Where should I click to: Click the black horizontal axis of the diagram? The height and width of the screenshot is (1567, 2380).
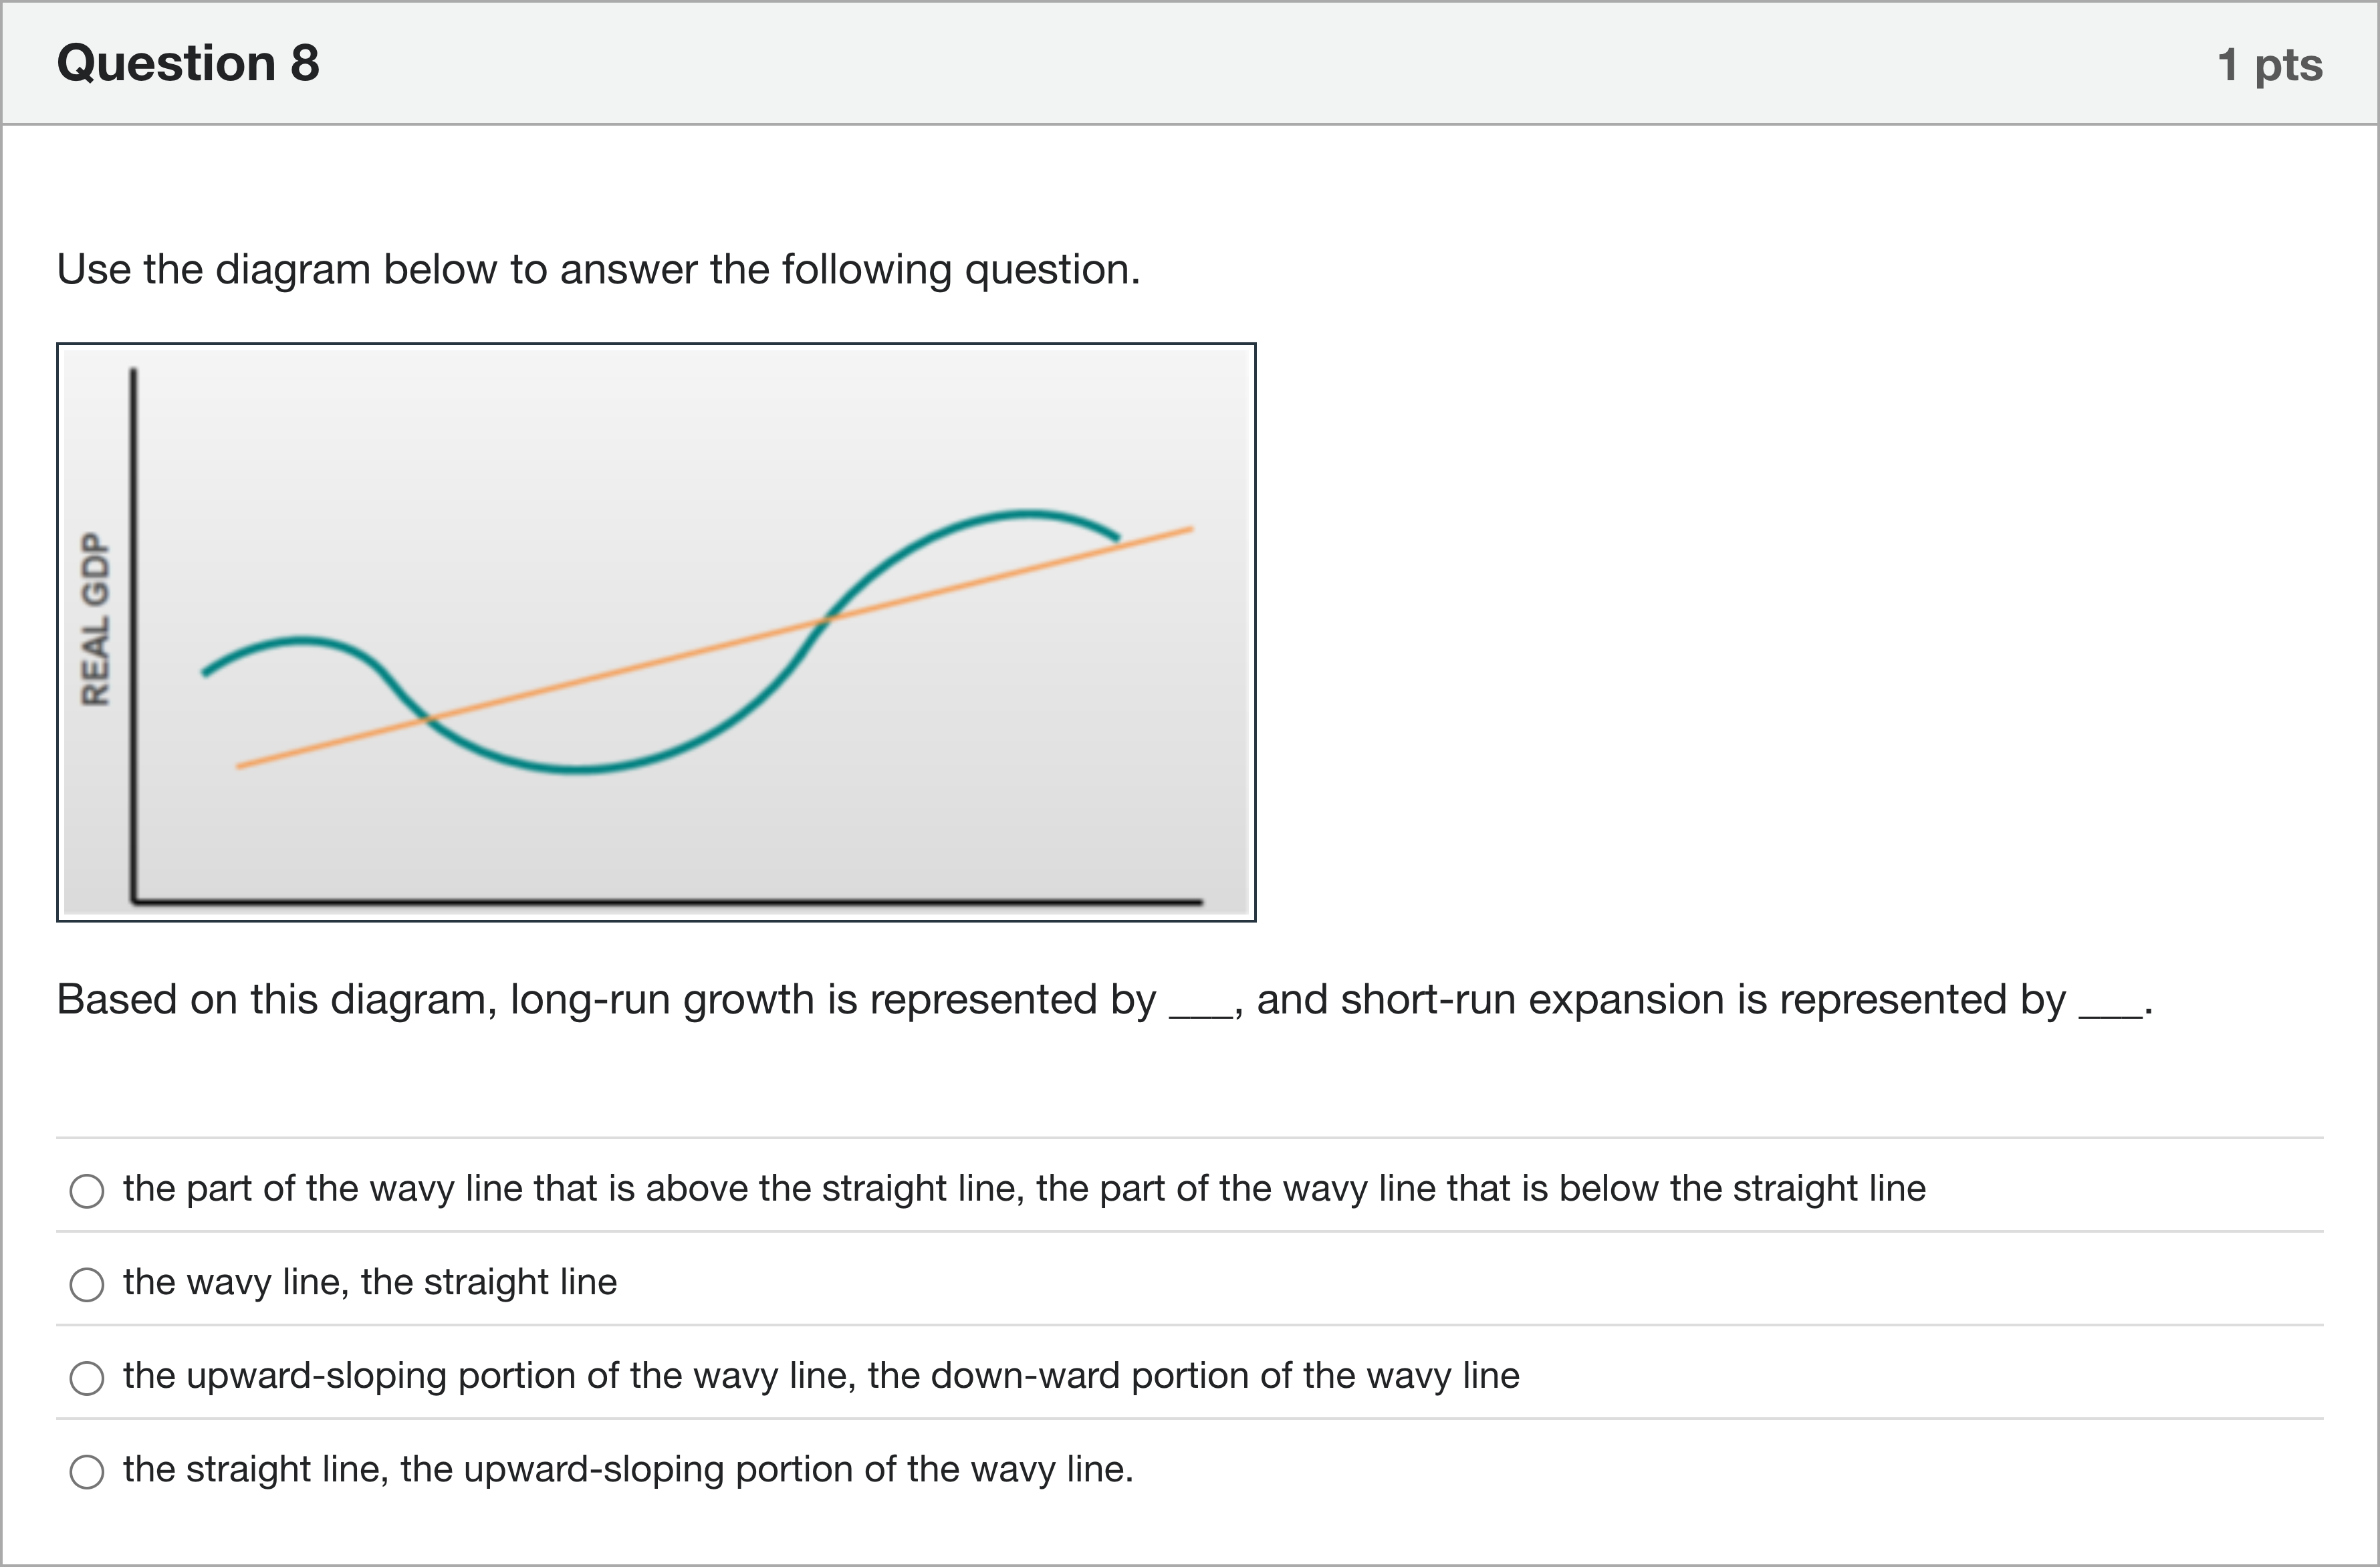[660, 901]
